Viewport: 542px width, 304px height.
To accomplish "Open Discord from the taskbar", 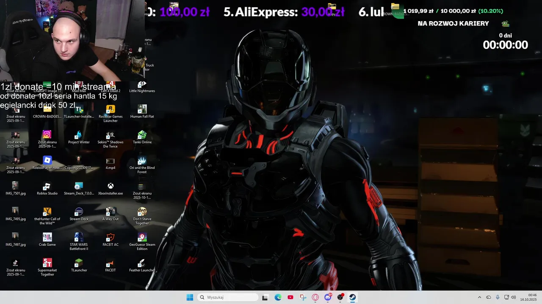I will tap(328, 297).
